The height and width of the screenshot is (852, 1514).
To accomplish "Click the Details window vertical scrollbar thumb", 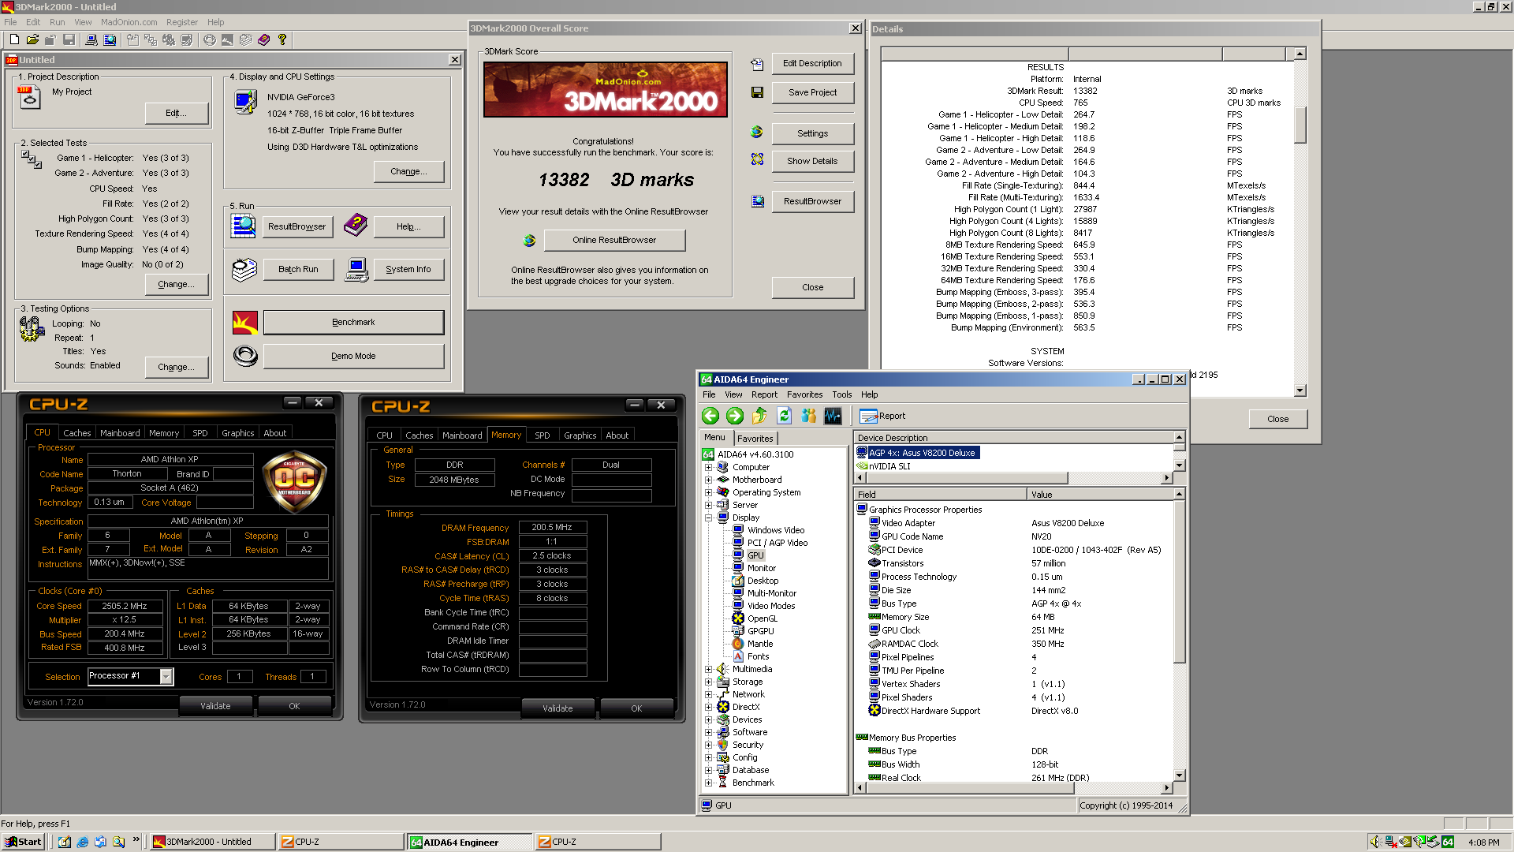I will coord(1300,125).
